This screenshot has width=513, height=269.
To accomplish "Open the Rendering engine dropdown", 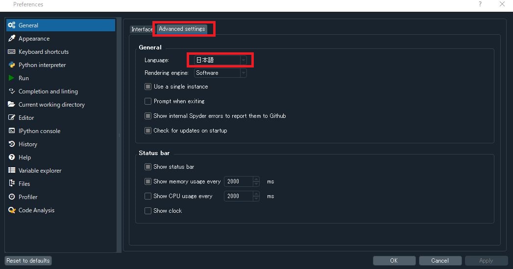I will tap(220, 73).
